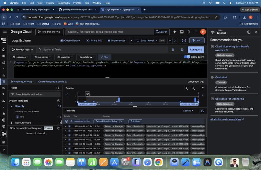Expand the Resource type field group

coord(12,123)
